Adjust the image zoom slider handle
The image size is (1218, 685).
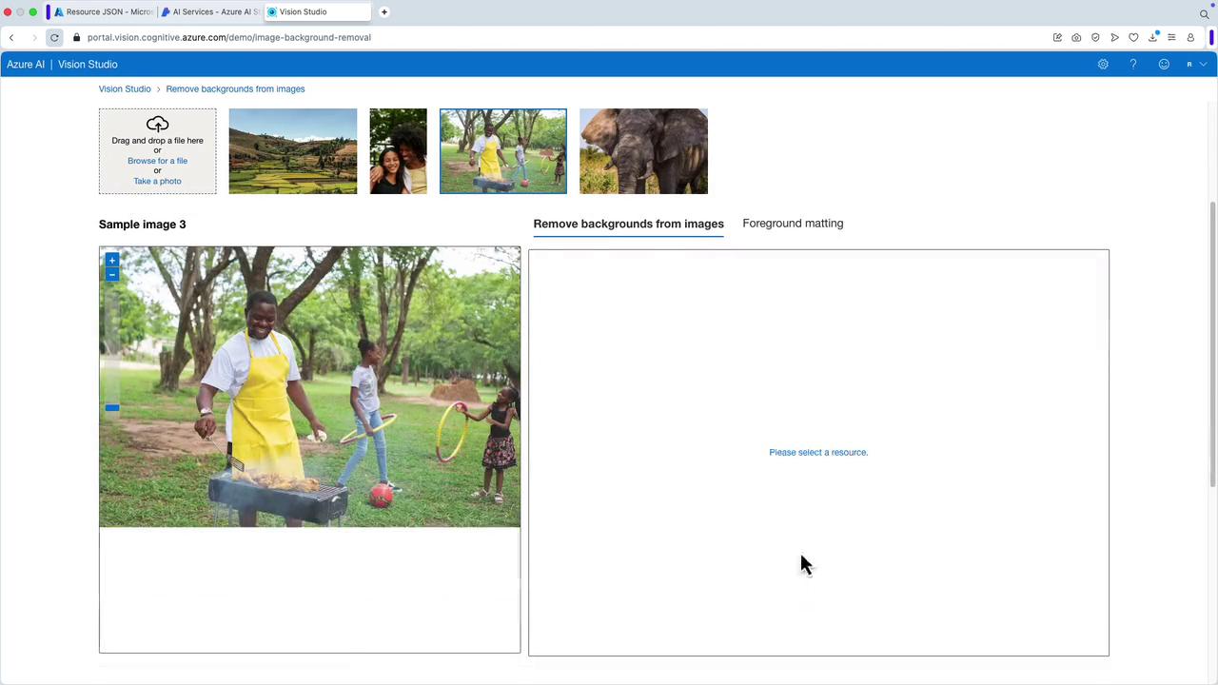pos(112,407)
